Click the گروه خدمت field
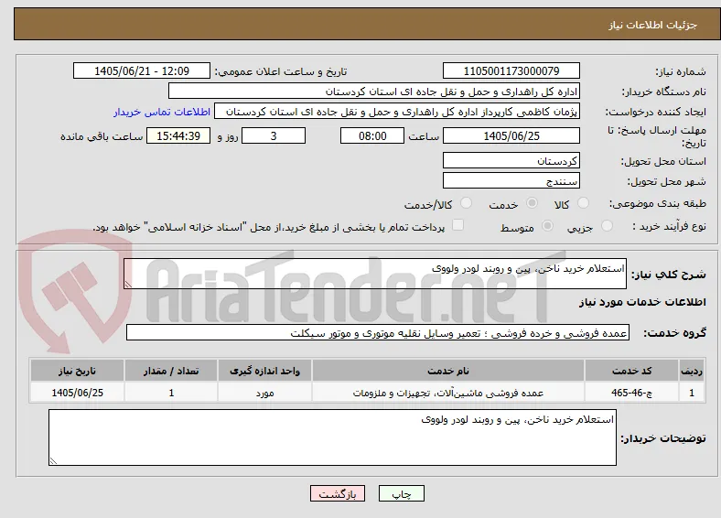Screen dimensions: 721x518 [x=378, y=332]
